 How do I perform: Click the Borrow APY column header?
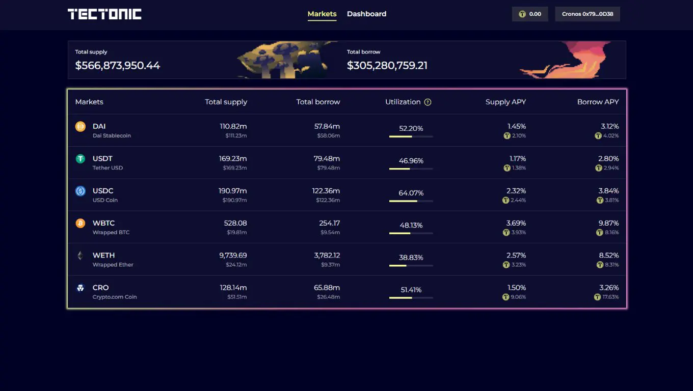click(x=598, y=102)
